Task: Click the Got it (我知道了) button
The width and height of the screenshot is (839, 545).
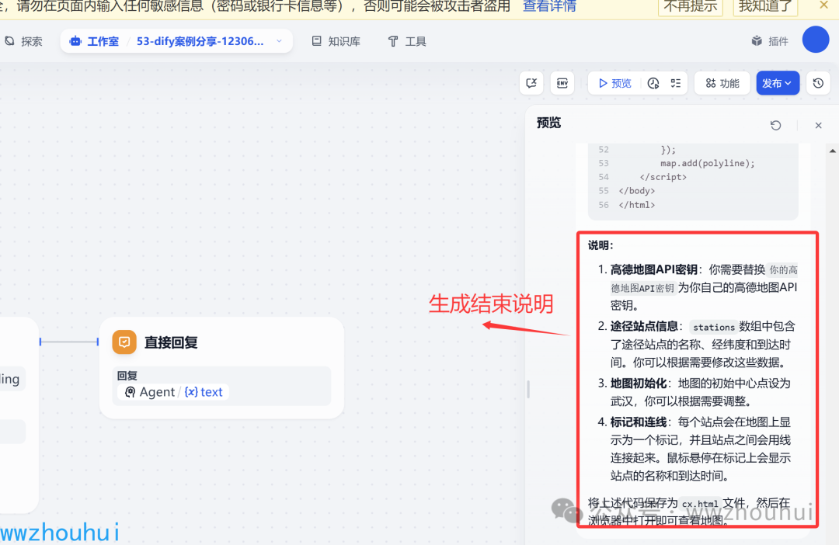Action: 765,6
